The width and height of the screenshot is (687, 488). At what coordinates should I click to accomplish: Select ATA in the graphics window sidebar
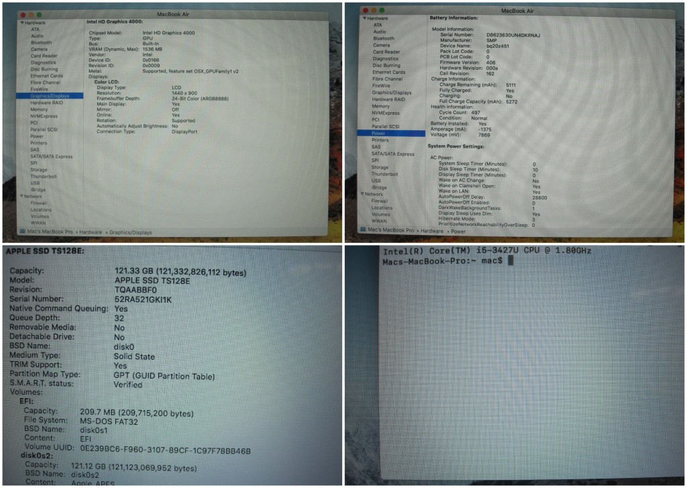[35, 30]
